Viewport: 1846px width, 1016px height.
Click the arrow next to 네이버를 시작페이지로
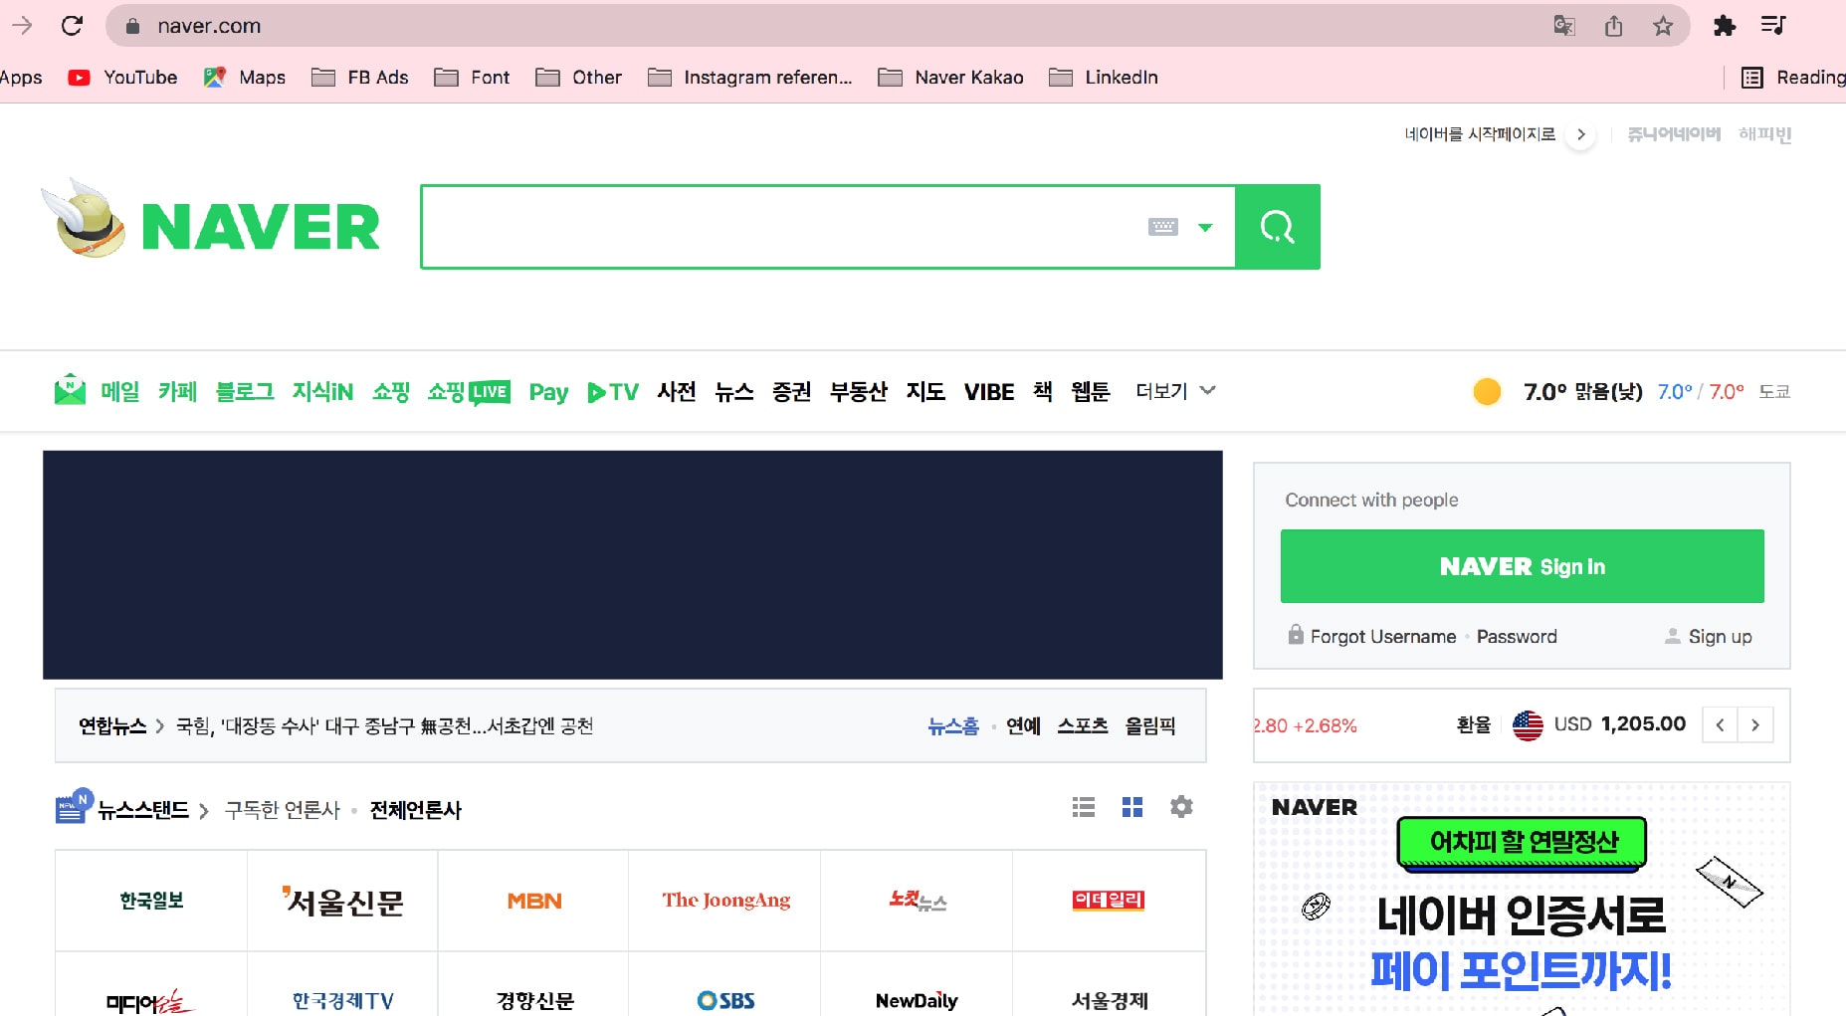pyautogui.click(x=1580, y=134)
